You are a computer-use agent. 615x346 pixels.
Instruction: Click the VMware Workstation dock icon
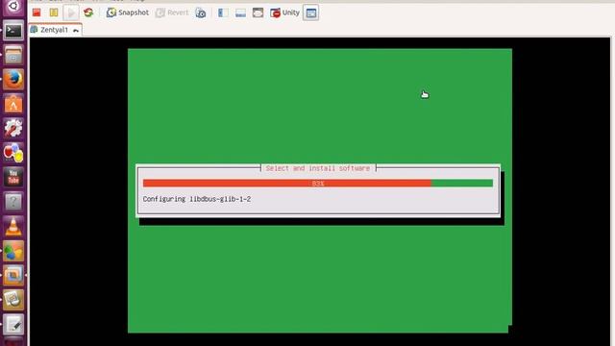click(x=13, y=276)
